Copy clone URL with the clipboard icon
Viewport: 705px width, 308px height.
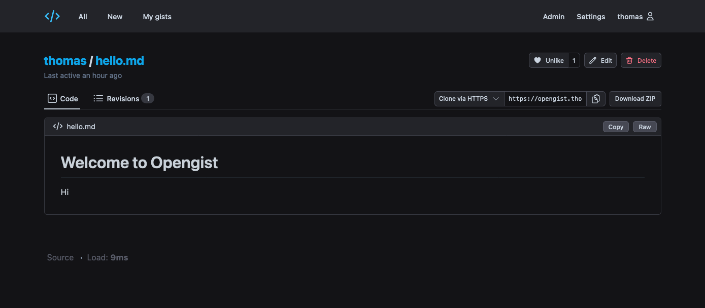click(596, 99)
